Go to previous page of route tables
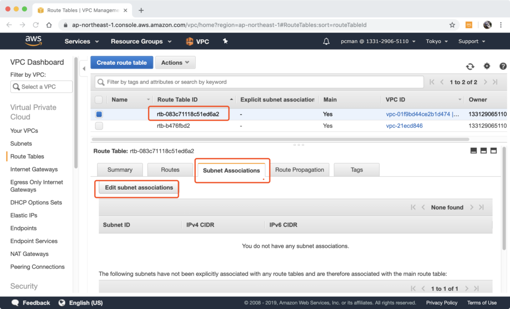Image resolution: width=510 pixels, height=309 pixels. 442,82
